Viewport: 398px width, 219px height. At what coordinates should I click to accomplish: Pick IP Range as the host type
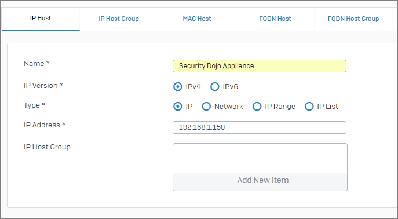257,107
